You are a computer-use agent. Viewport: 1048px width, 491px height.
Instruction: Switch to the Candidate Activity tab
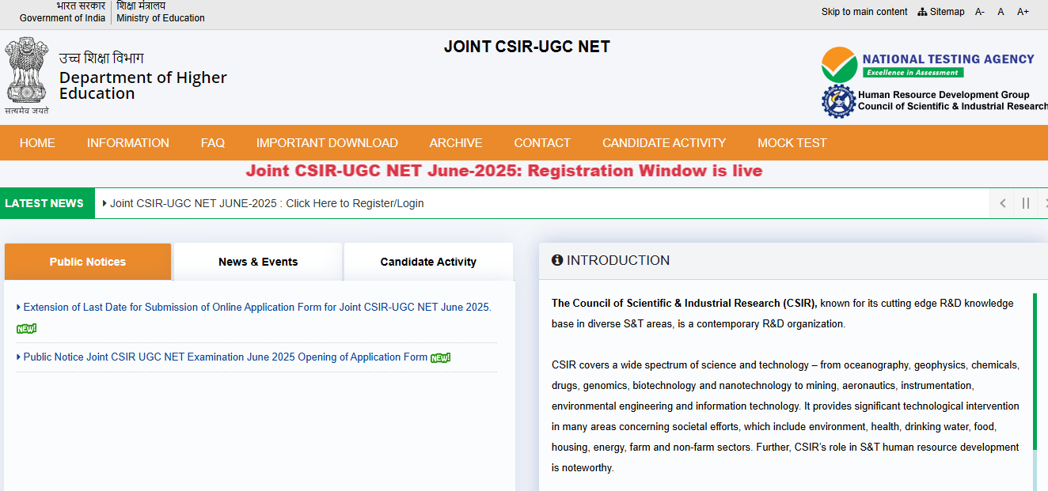click(x=428, y=262)
